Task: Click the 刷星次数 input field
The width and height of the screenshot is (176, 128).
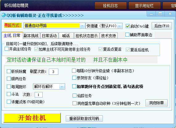Action: (53, 72)
